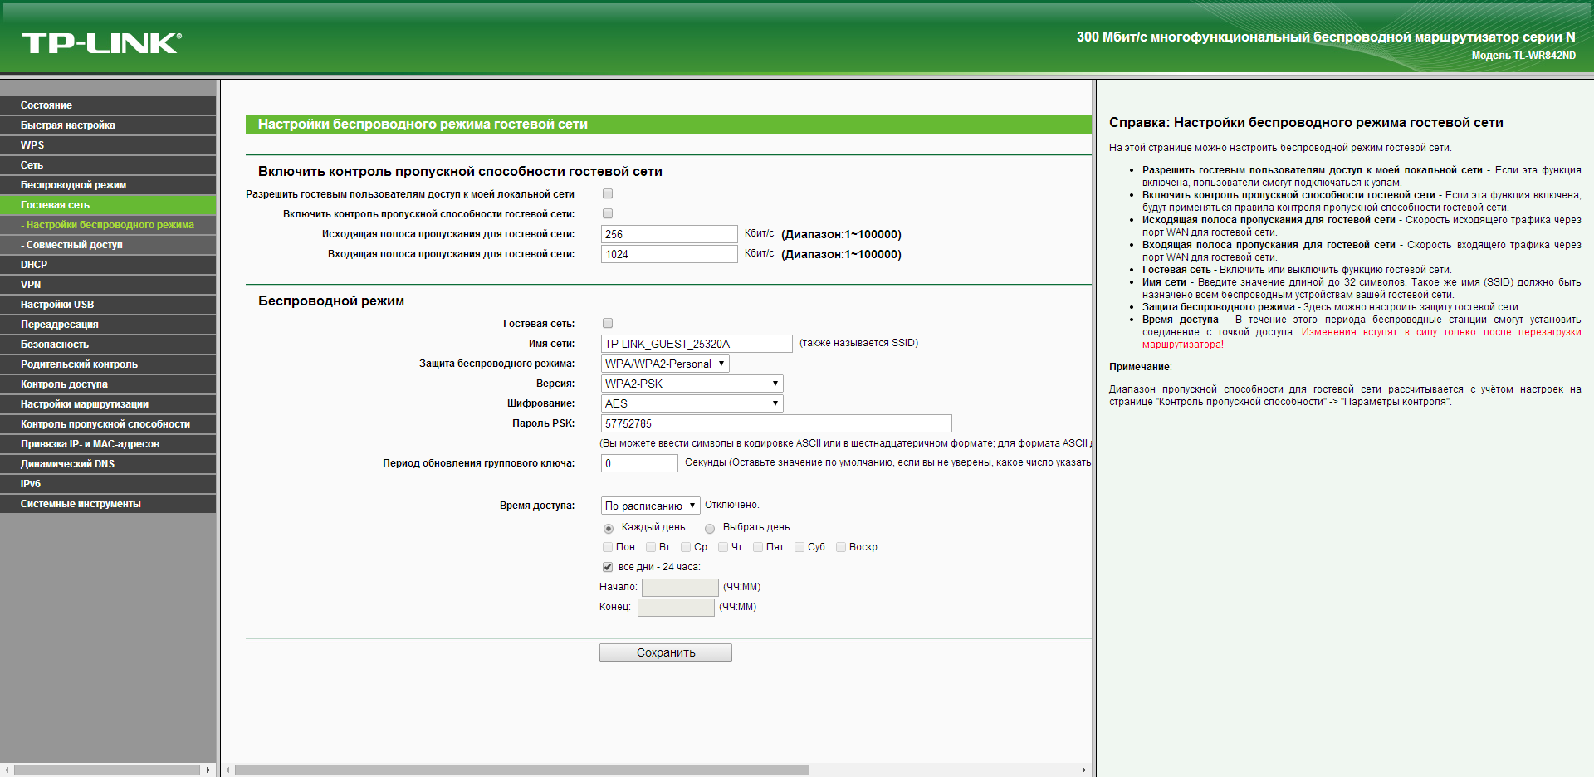Open Динамический DNS menu item
Image resolution: width=1594 pixels, height=777 pixels.
click(108, 464)
